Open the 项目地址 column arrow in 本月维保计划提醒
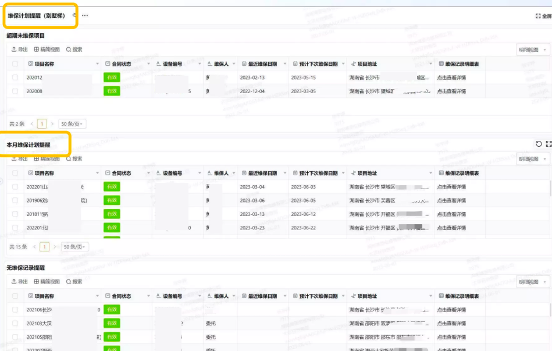The height and width of the screenshot is (351, 552). coord(430,173)
